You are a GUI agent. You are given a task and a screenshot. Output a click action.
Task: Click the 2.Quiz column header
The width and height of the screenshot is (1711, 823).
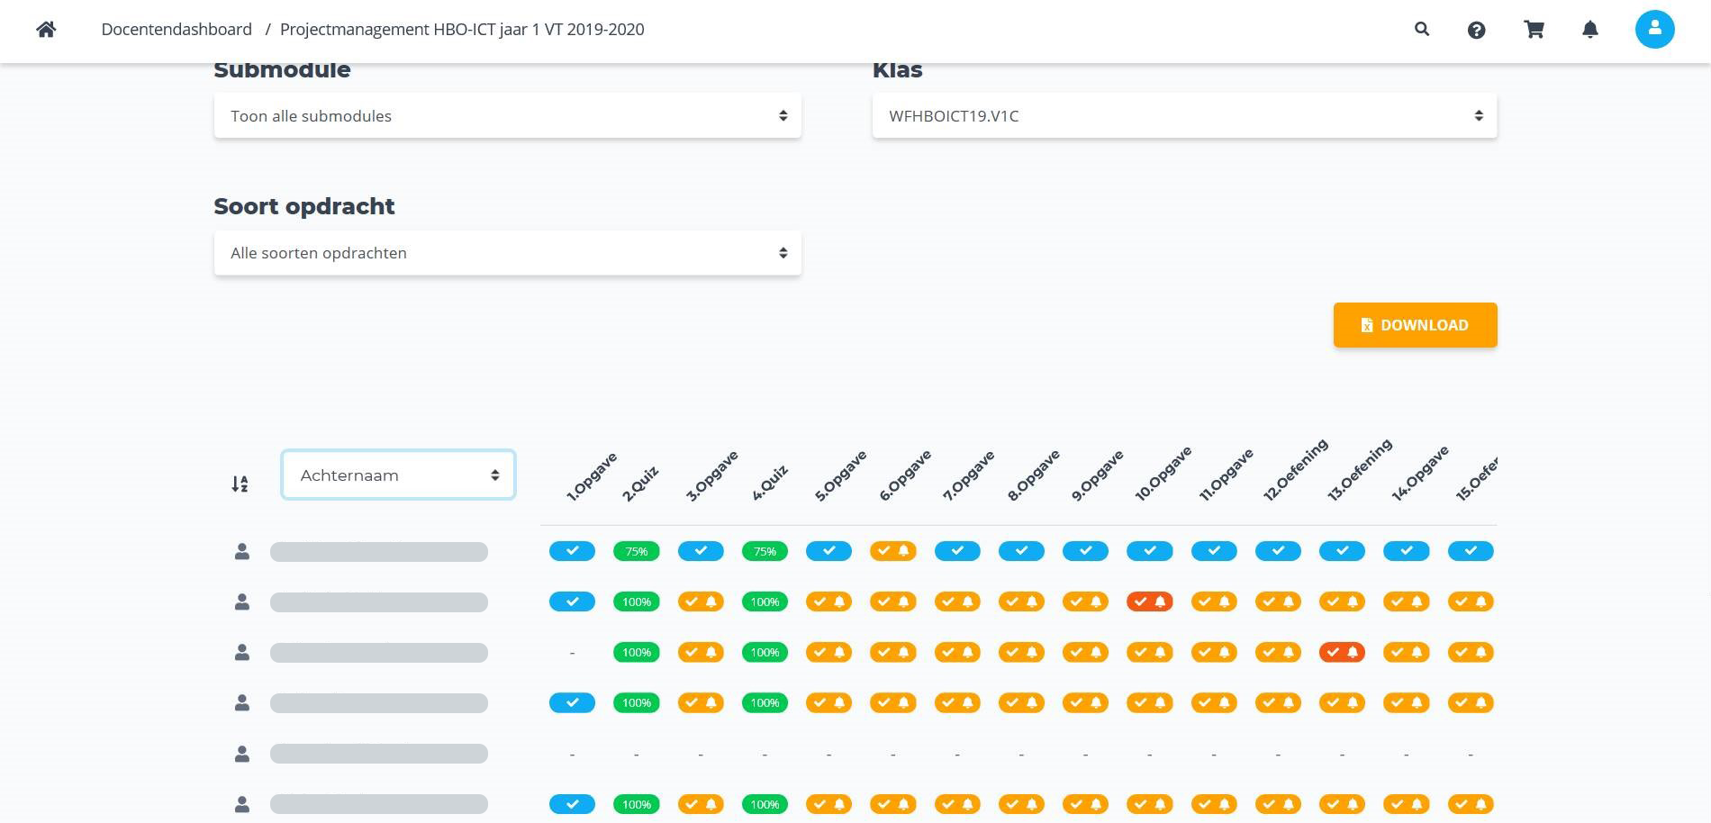tap(640, 484)
